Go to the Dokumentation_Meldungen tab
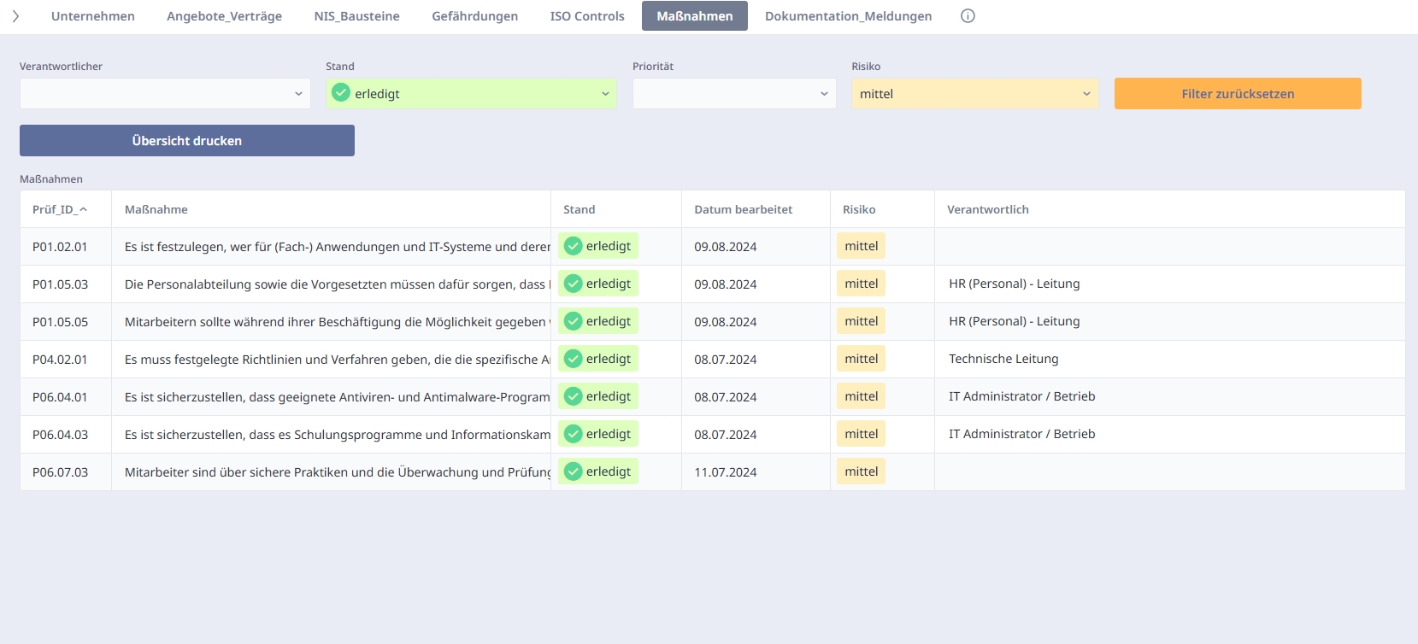The image size is (1418, 644). [x=848, y=16]
